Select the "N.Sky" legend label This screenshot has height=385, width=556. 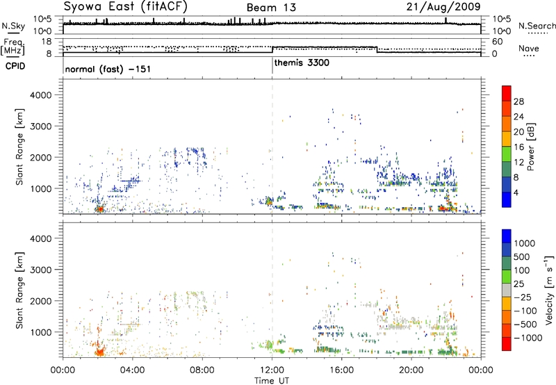coord(13,26)
